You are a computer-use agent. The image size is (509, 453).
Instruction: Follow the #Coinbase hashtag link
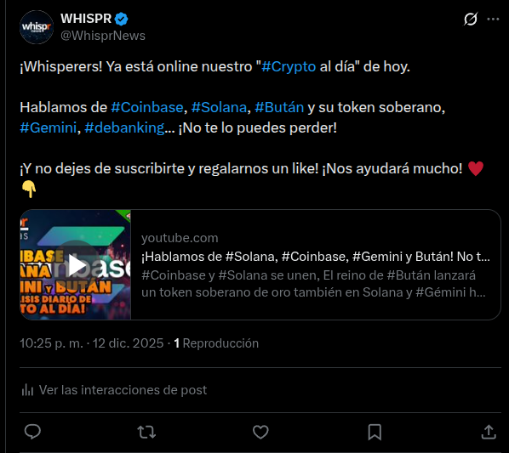click(147, 107)
